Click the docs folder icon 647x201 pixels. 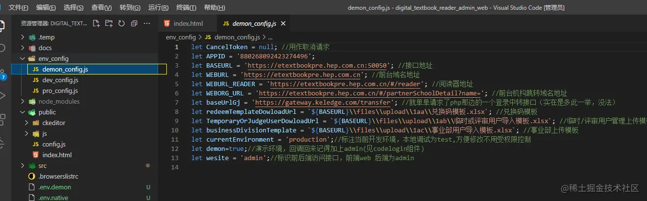32,48
